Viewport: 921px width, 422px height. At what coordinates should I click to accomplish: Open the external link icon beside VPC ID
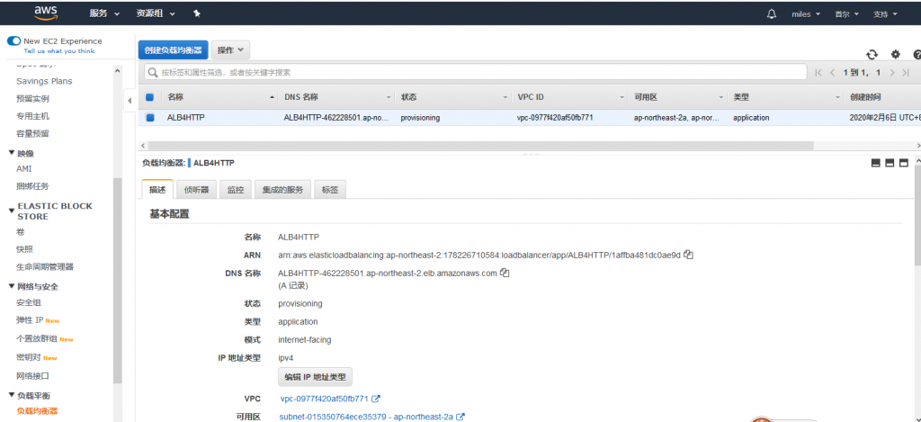(x=376, y=399)
